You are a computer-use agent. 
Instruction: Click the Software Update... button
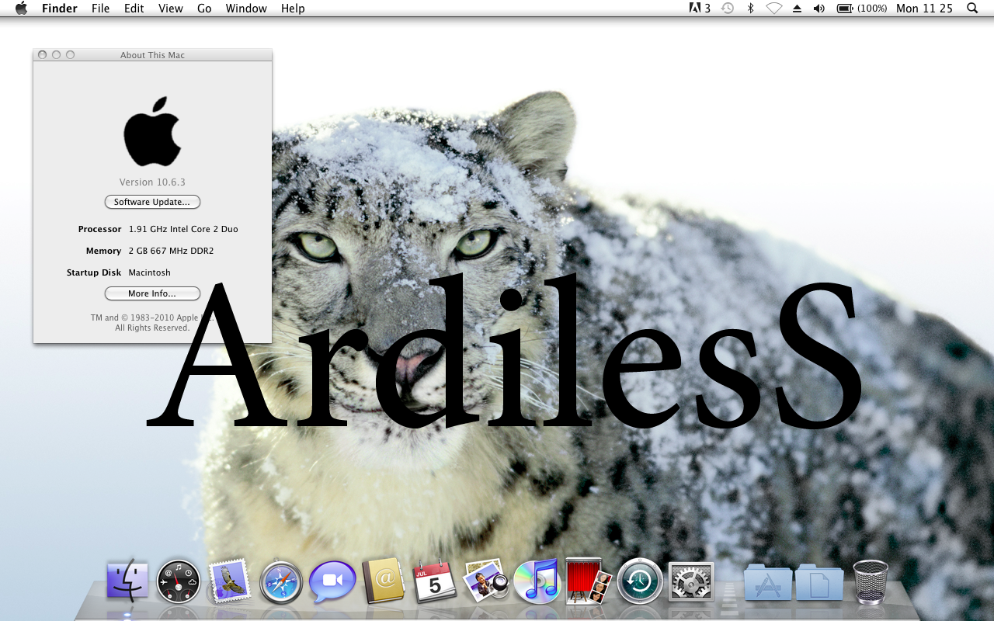(152, 202)
